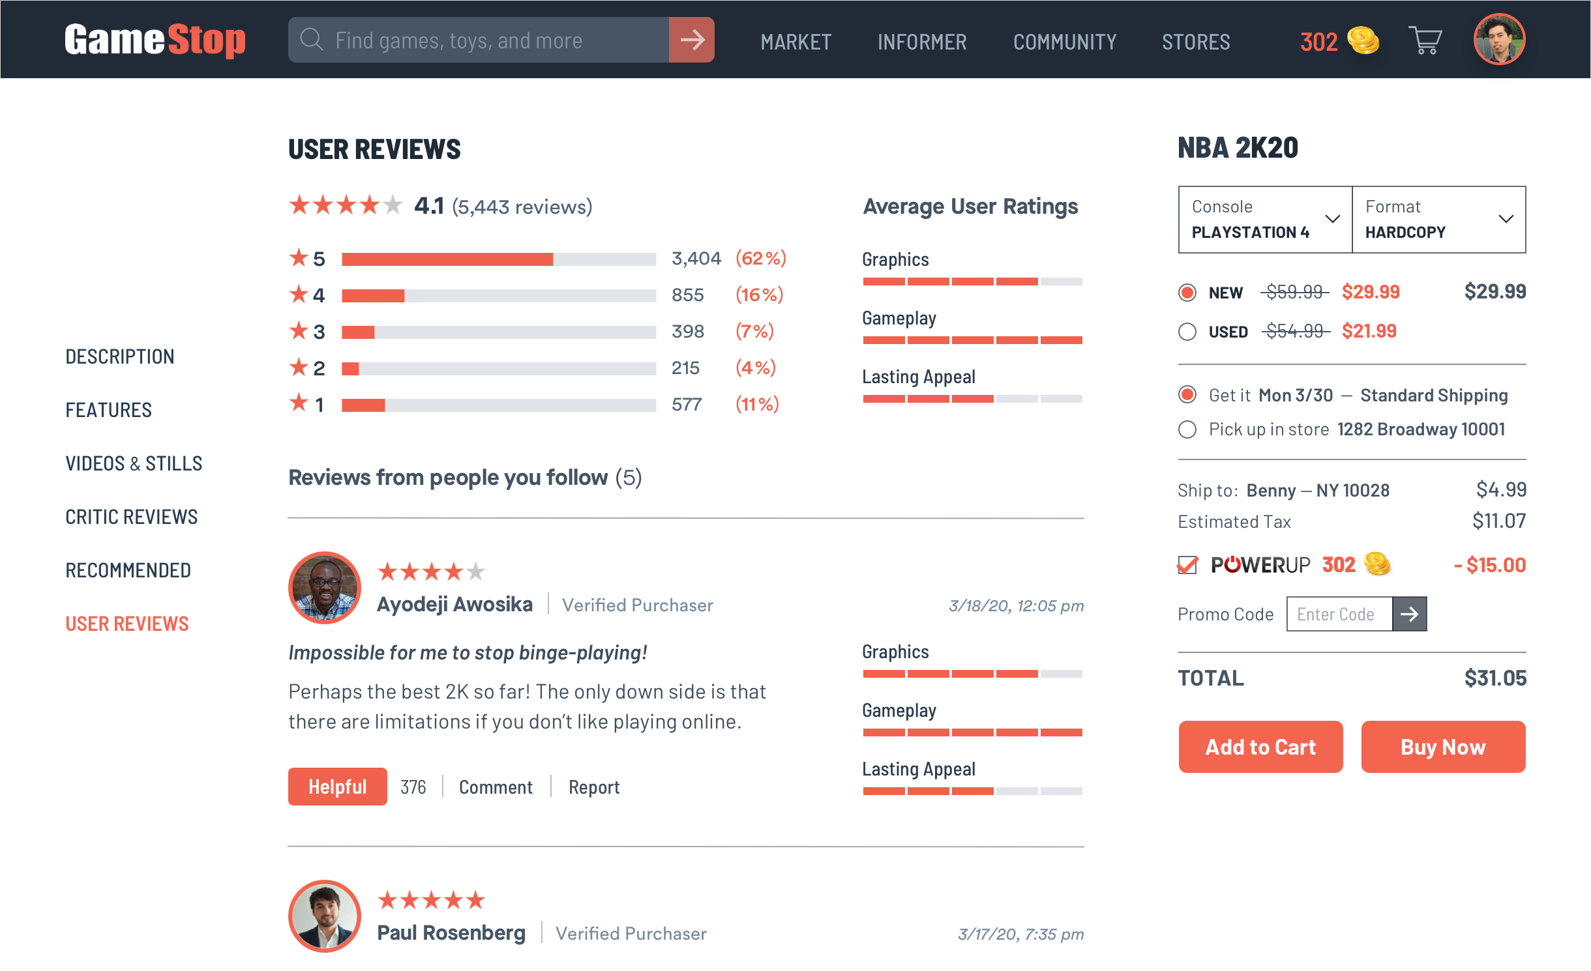Image resolution: width=1591 pixels, height=971 pixels.
Task: Click the magnifying glass search icon
Action: [312, 40]
